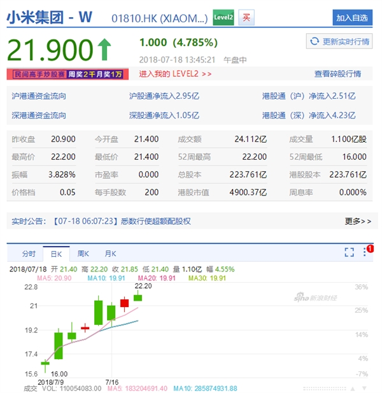Click stock name 小米集团 - W
Viewport: 382px width, 393px height.
click(x=50, y=17)
